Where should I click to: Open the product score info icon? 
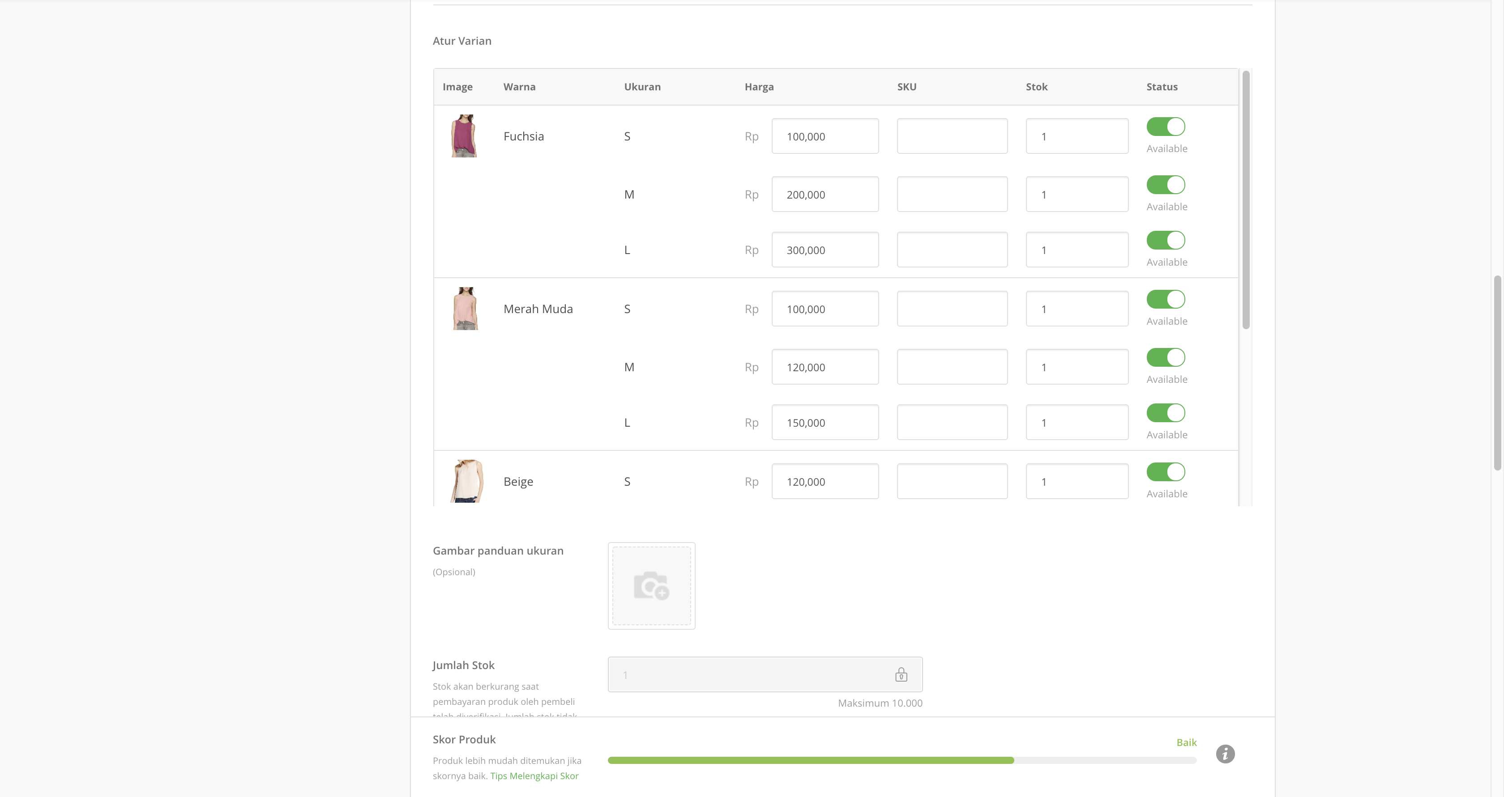(1225, 754)
